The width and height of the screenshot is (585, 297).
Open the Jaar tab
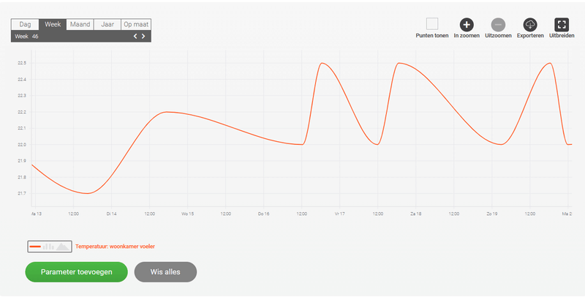[x=107, y=24]
